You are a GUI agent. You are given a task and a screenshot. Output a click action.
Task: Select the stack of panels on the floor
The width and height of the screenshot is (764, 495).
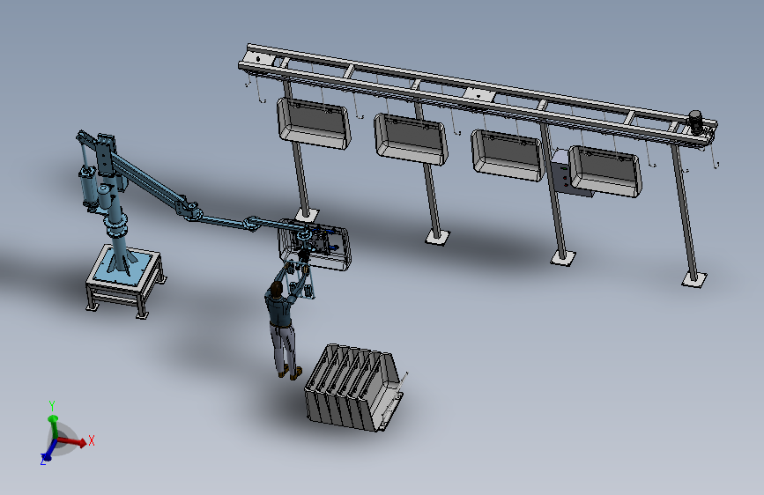[354, 388]
